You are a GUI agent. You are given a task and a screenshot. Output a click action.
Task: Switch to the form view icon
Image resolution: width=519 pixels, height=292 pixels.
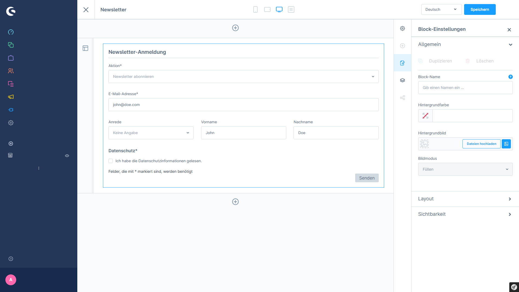pyautogui.click(x=291, y=9)
